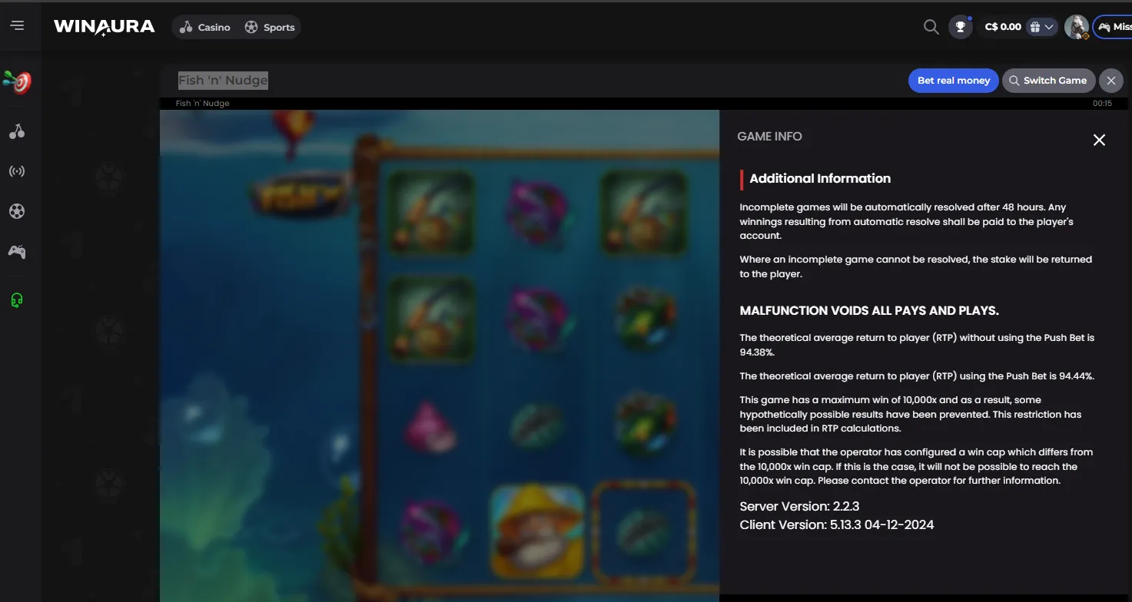Click the 00:15 game timer
Image resolution: width=1132 pixels, height=602 pixels.
tap(1102, 103)
